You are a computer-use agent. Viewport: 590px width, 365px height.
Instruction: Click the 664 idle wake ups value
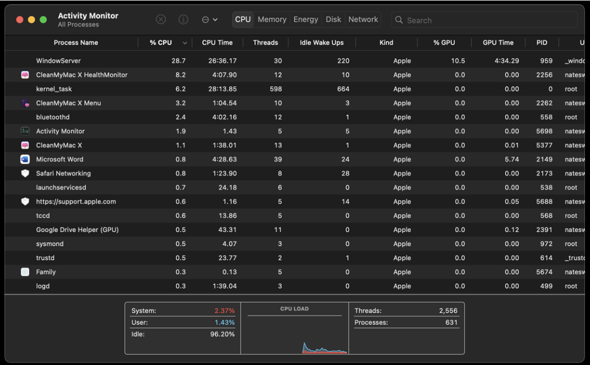coord(343,89)
